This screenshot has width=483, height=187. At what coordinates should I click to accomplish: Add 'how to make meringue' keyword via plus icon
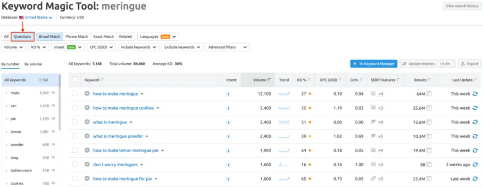click(x=87, y=94)
